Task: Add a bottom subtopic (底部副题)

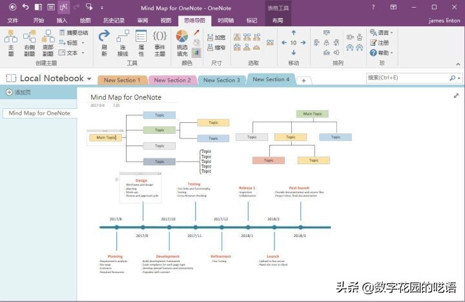Action: [x=48, y=43]
